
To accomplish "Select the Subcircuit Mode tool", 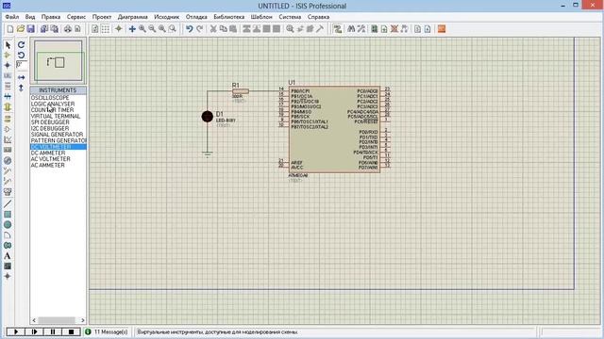I will pyautogui.click(x=8, y=106).
